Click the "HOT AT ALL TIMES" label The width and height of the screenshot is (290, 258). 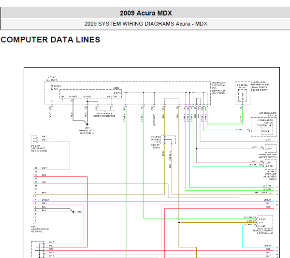(52, 79)
